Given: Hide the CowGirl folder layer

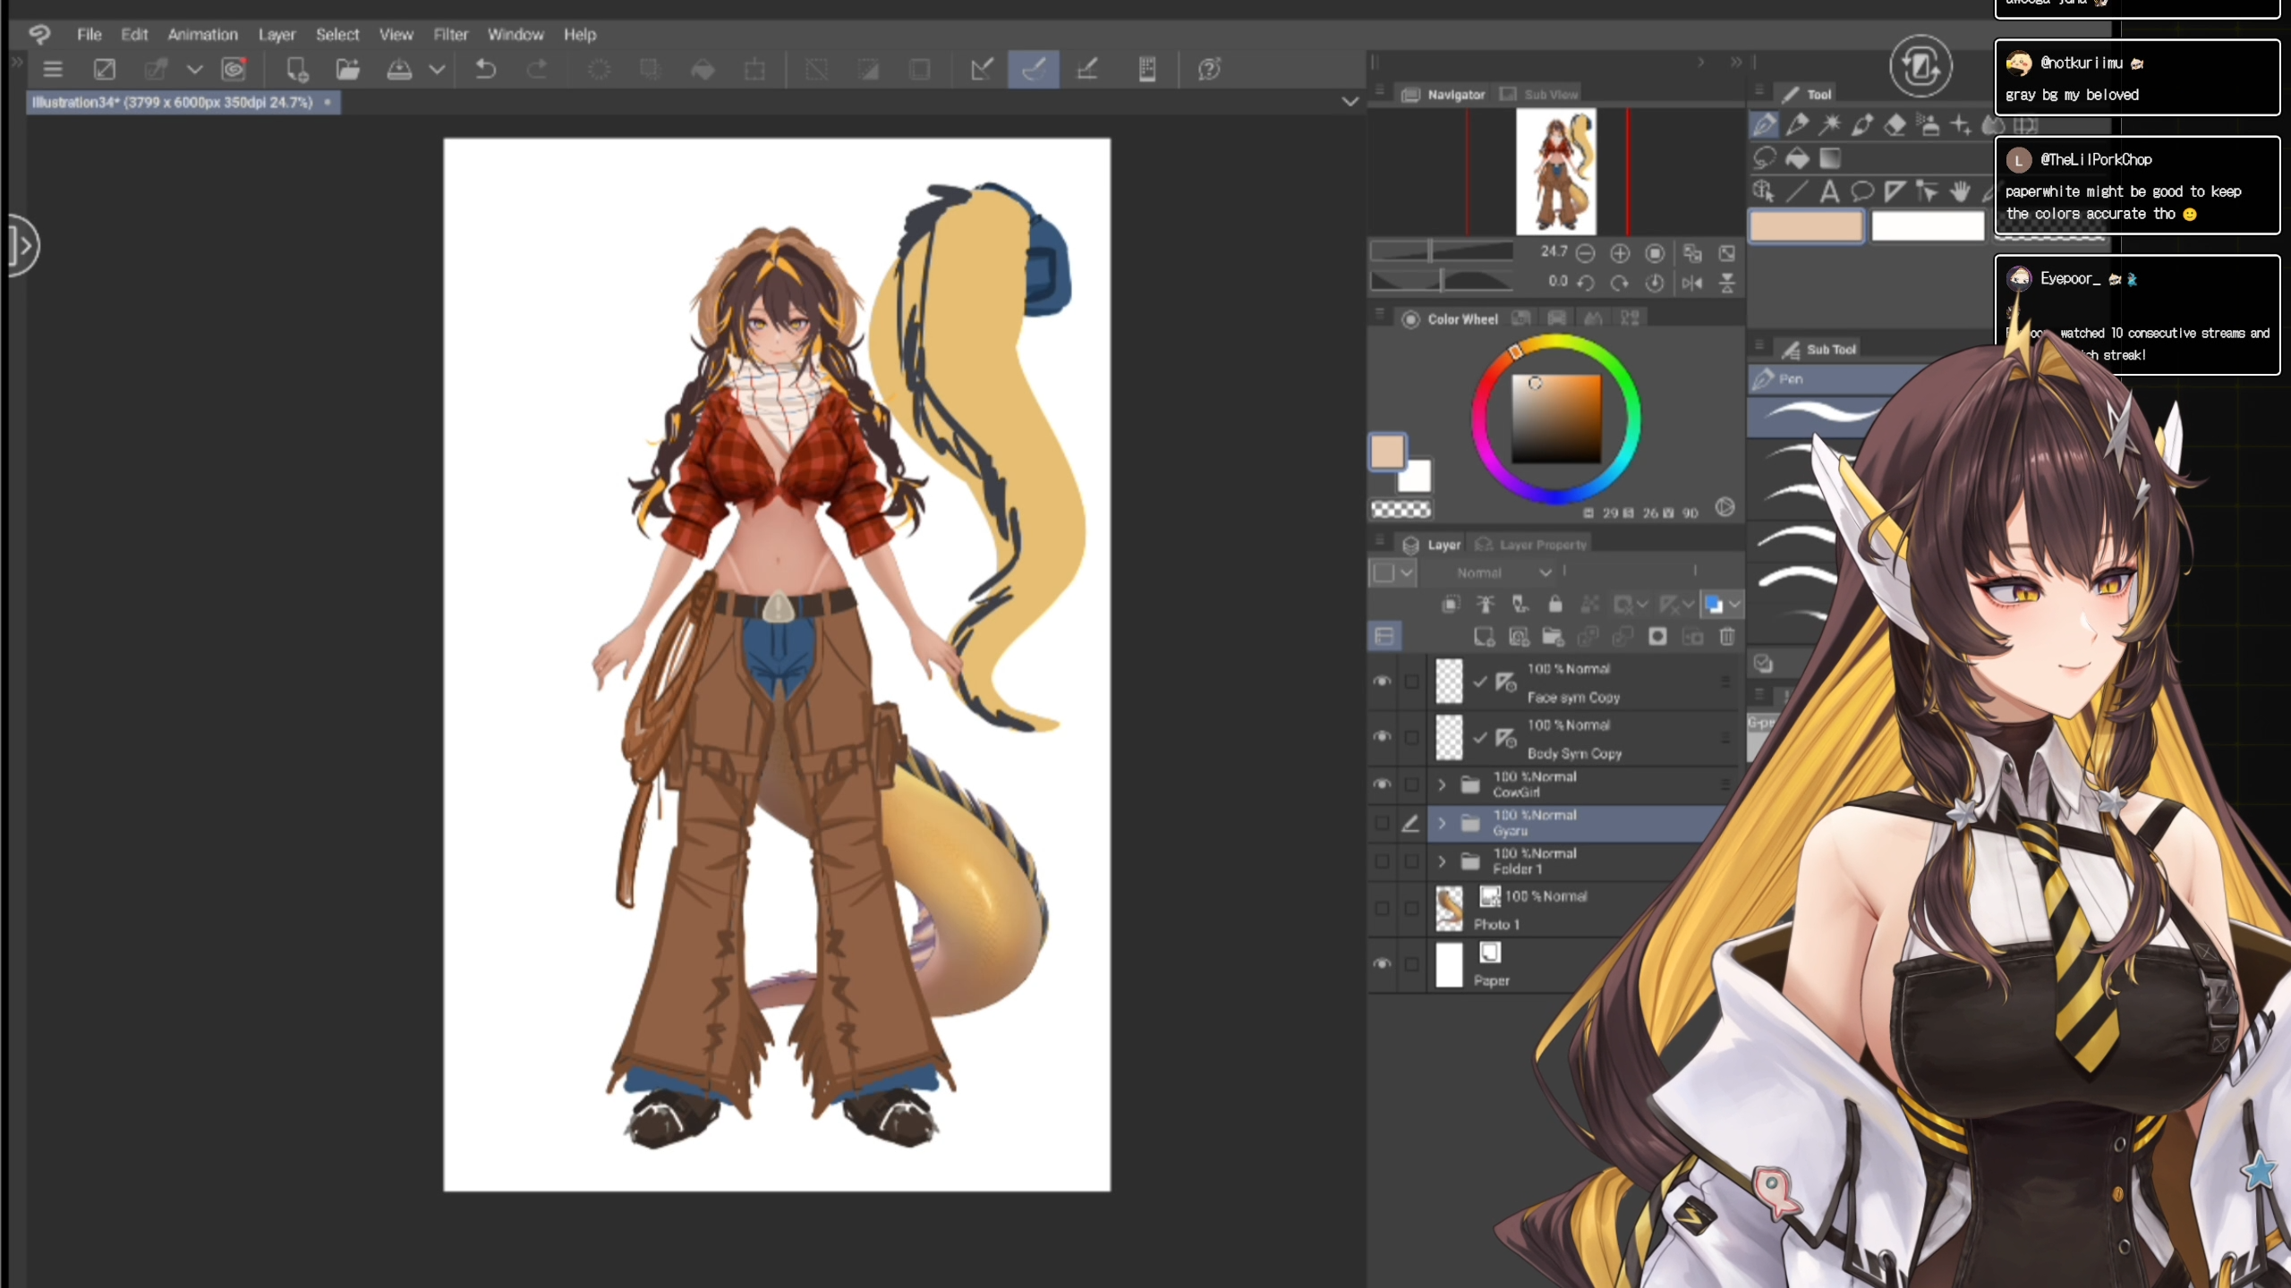Looking at the screenshot, I should pyautogui.click(x=1382, y=784).
